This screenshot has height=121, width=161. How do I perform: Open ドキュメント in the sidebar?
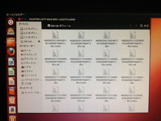click(29, 63)
